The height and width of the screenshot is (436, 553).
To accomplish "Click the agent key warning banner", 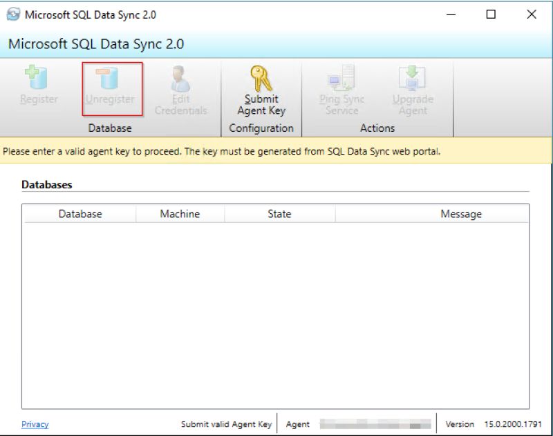I will pos(276,151).
